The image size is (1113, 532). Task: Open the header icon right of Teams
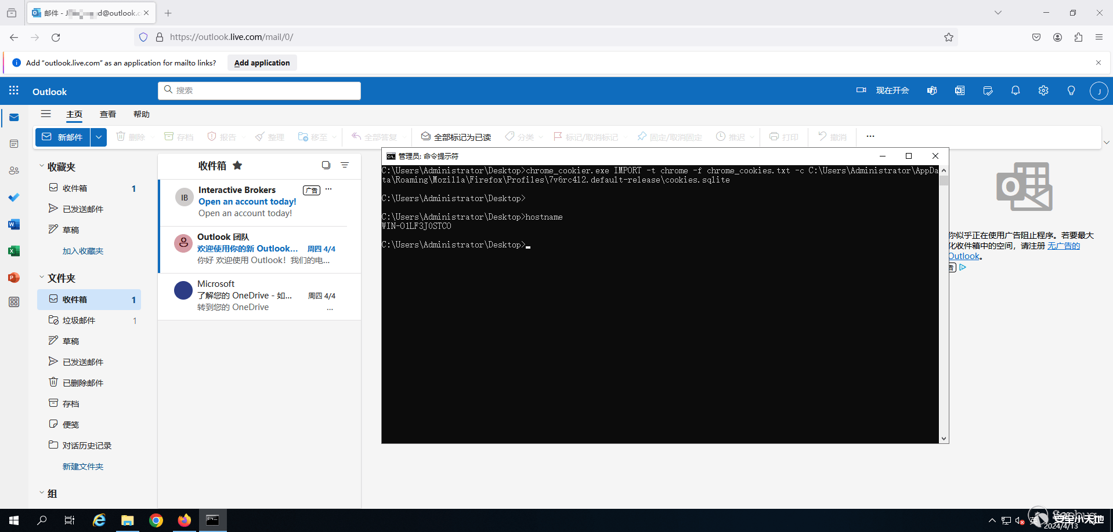coord(960,90)
